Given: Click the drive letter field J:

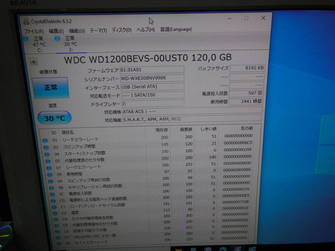Looking at the screenshot, I should (153, 103).
